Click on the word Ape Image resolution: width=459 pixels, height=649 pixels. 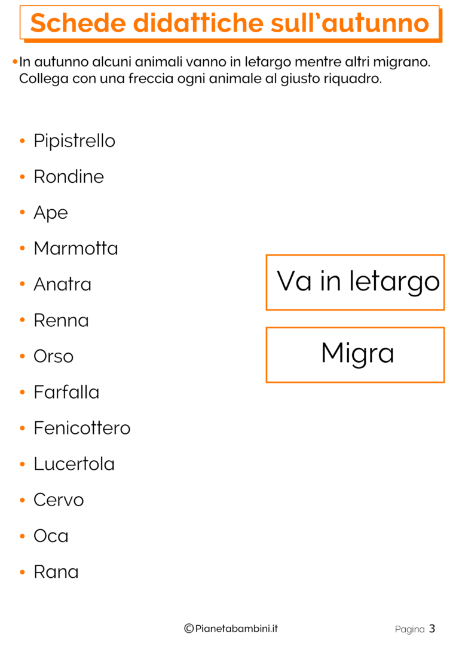(51, 213)
